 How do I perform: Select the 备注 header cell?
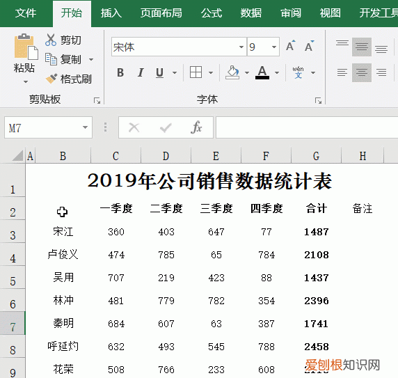pos(363,209)
